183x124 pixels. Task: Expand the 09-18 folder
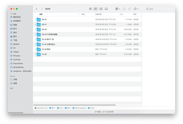pyautogui.click(x=35, y=29)
